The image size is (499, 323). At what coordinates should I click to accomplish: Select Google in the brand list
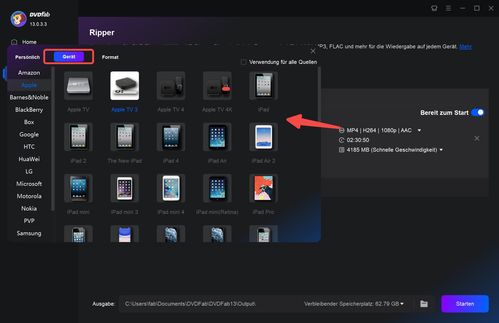(29, 135)
